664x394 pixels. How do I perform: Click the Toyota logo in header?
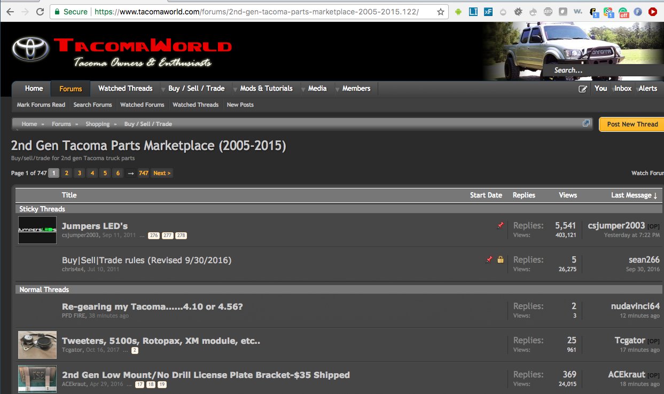pyautogui.click(x=30, y=50)
